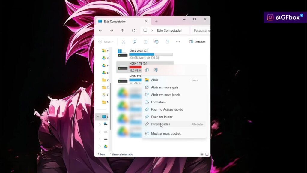
Task: Select Fixar em Iniciar
Action: [174, 117]
